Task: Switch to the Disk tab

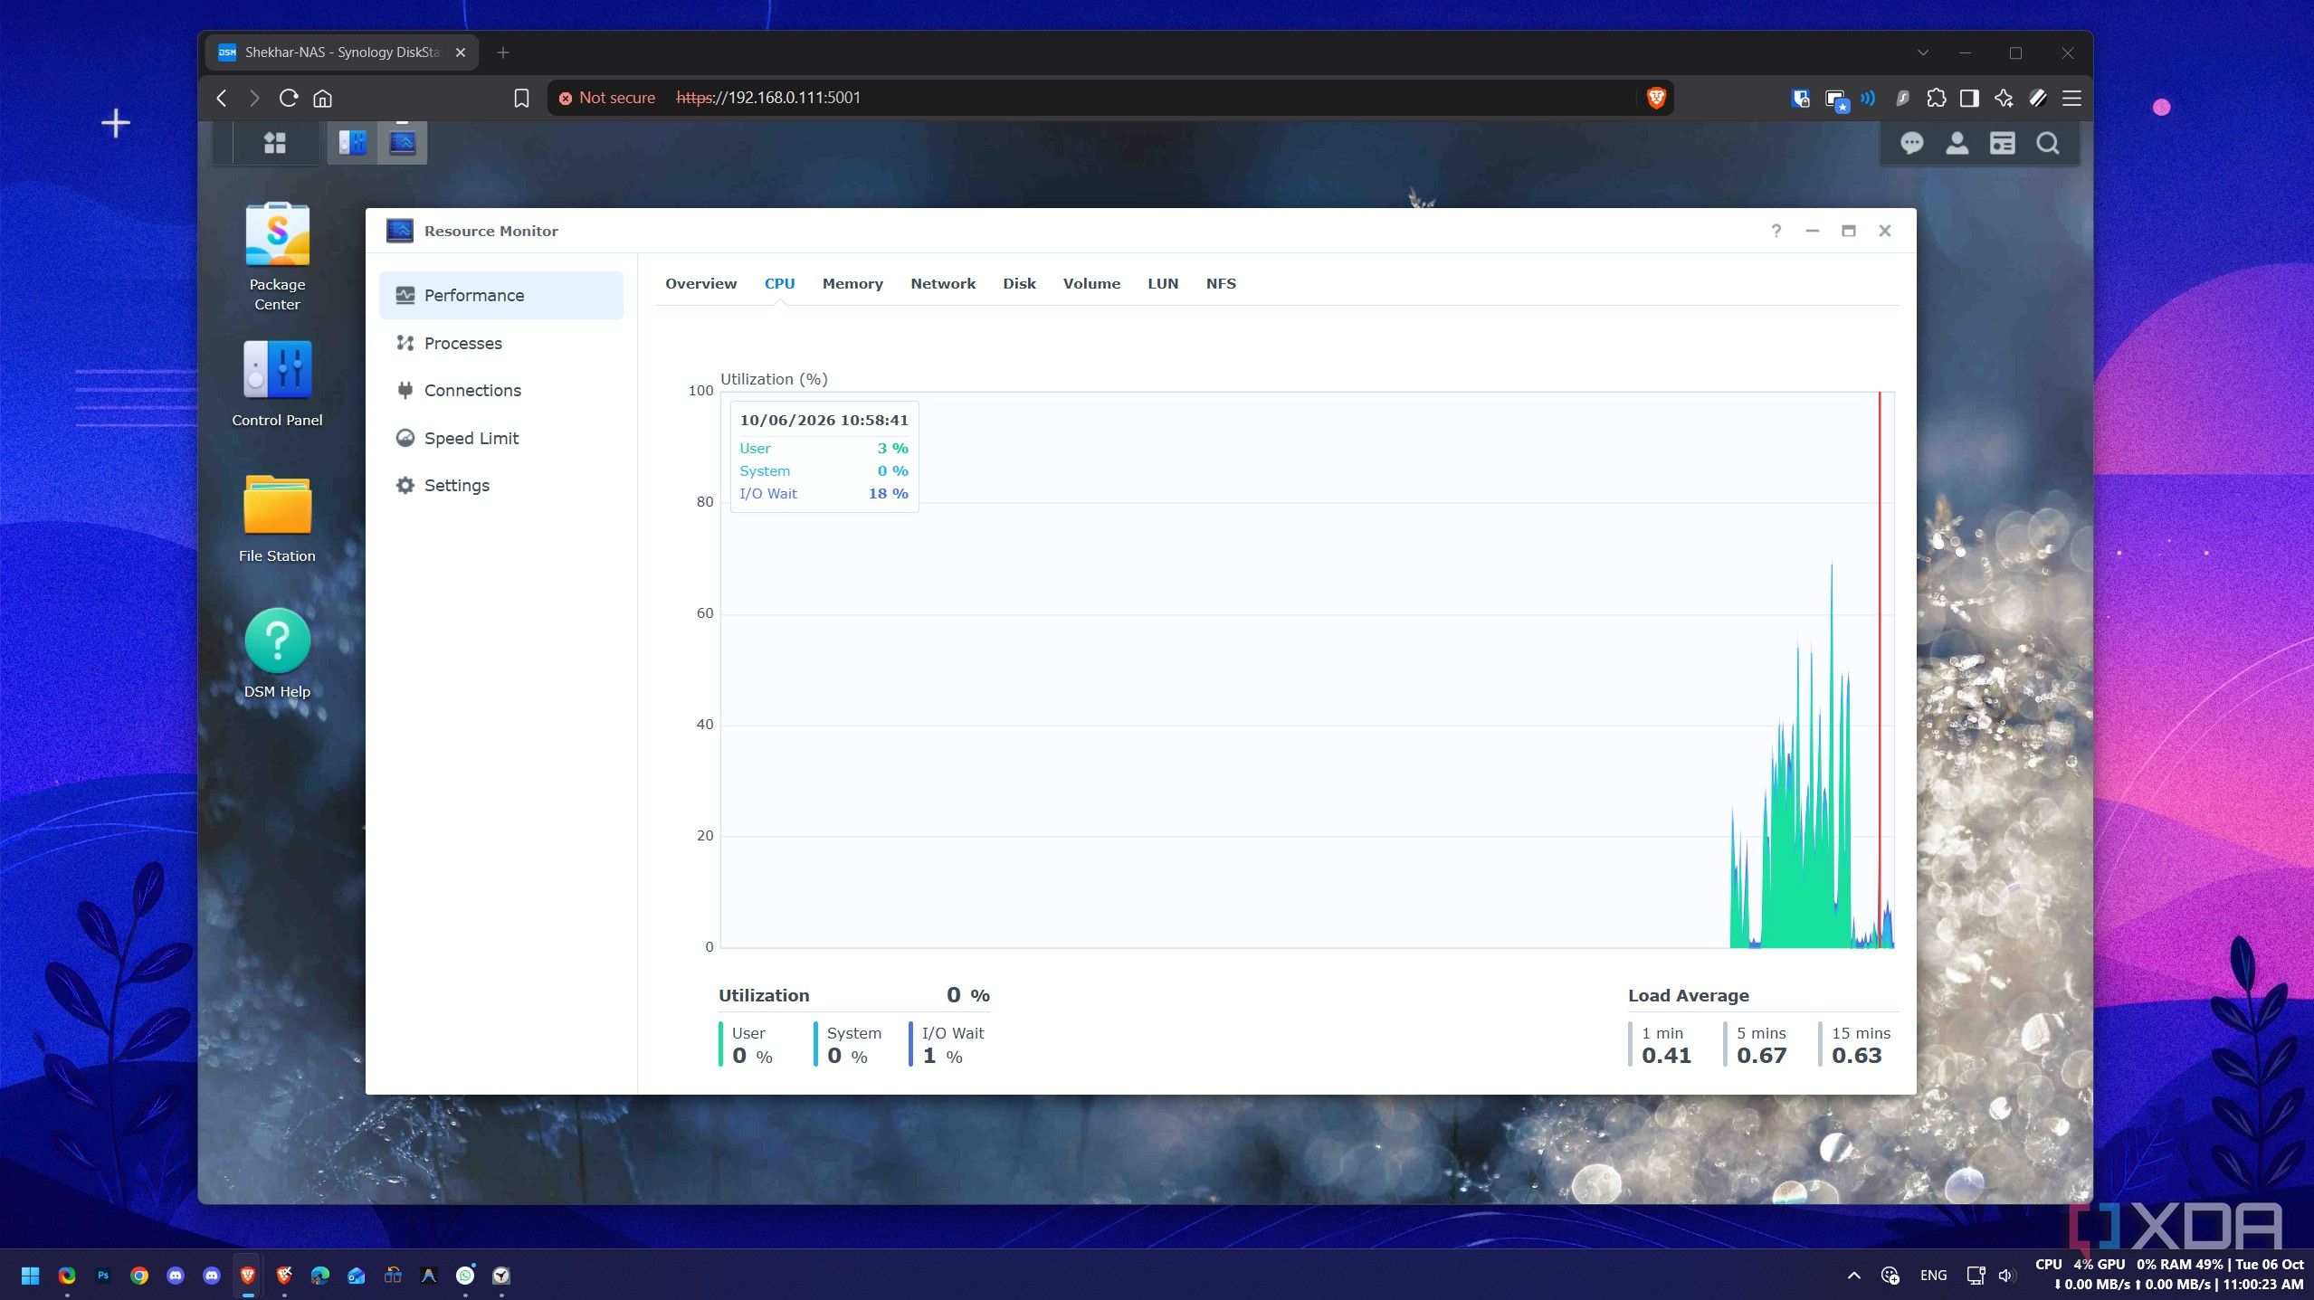Action: [x=1019, y=283]
